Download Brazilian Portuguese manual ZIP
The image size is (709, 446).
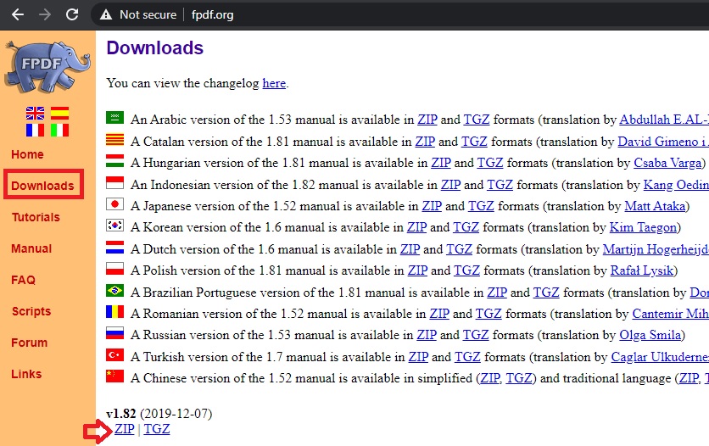(497, 293)
